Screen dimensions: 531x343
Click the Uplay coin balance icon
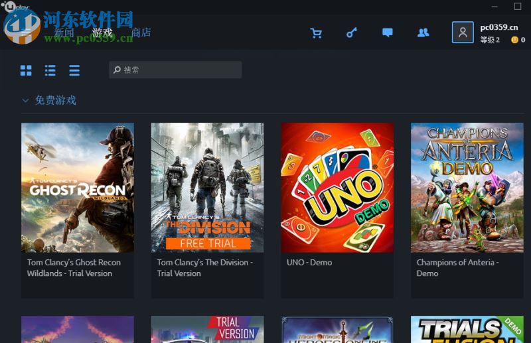(x=514, y=40)
